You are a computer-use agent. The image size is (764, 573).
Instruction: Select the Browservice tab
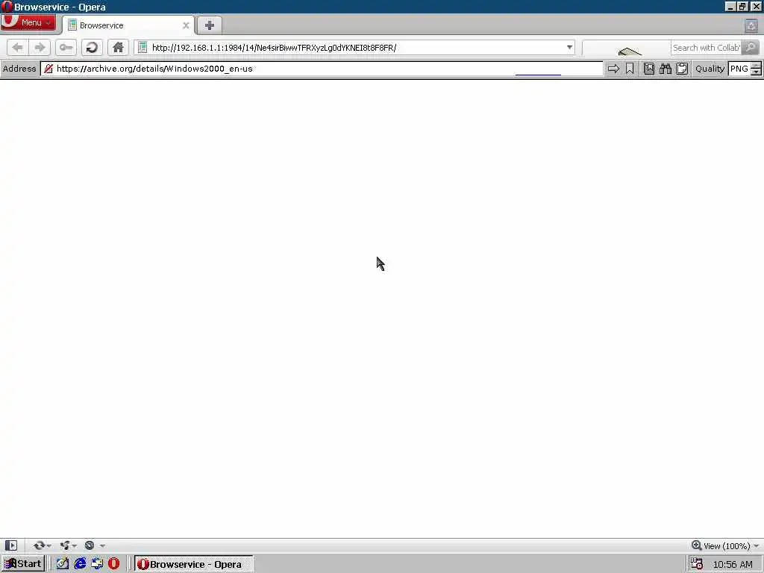(x=128, y=25)
